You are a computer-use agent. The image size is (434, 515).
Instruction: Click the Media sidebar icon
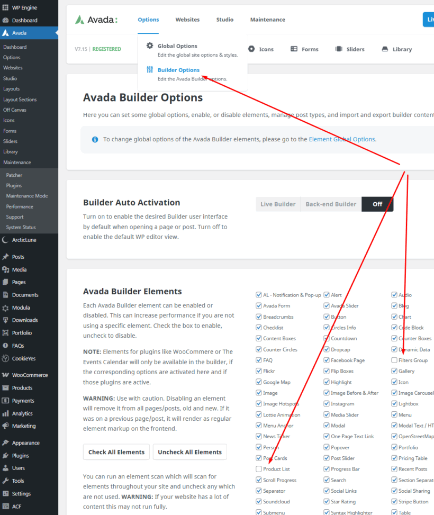point(6,269)
